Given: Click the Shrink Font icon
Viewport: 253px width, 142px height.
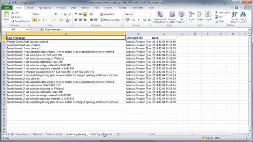Looking at the screenshot, I should click(x=70, y=14).
